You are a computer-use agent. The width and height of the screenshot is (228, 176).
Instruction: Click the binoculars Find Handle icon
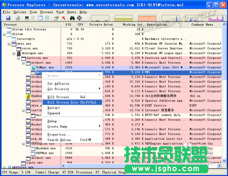[x=72, y=18]
